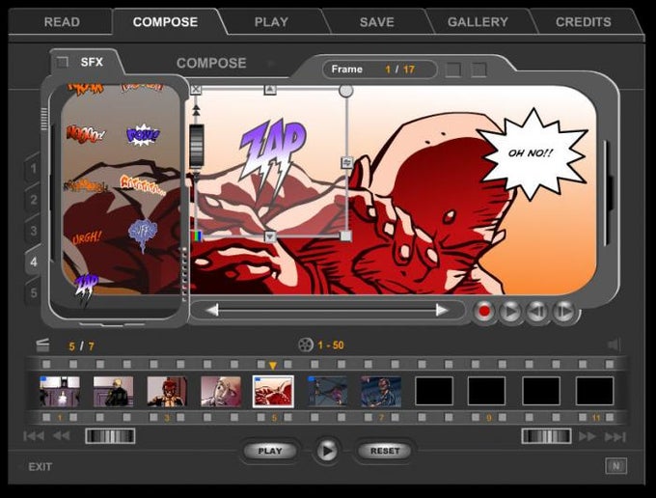Jump to first scene in filmstrip

[x=34, y=436]
